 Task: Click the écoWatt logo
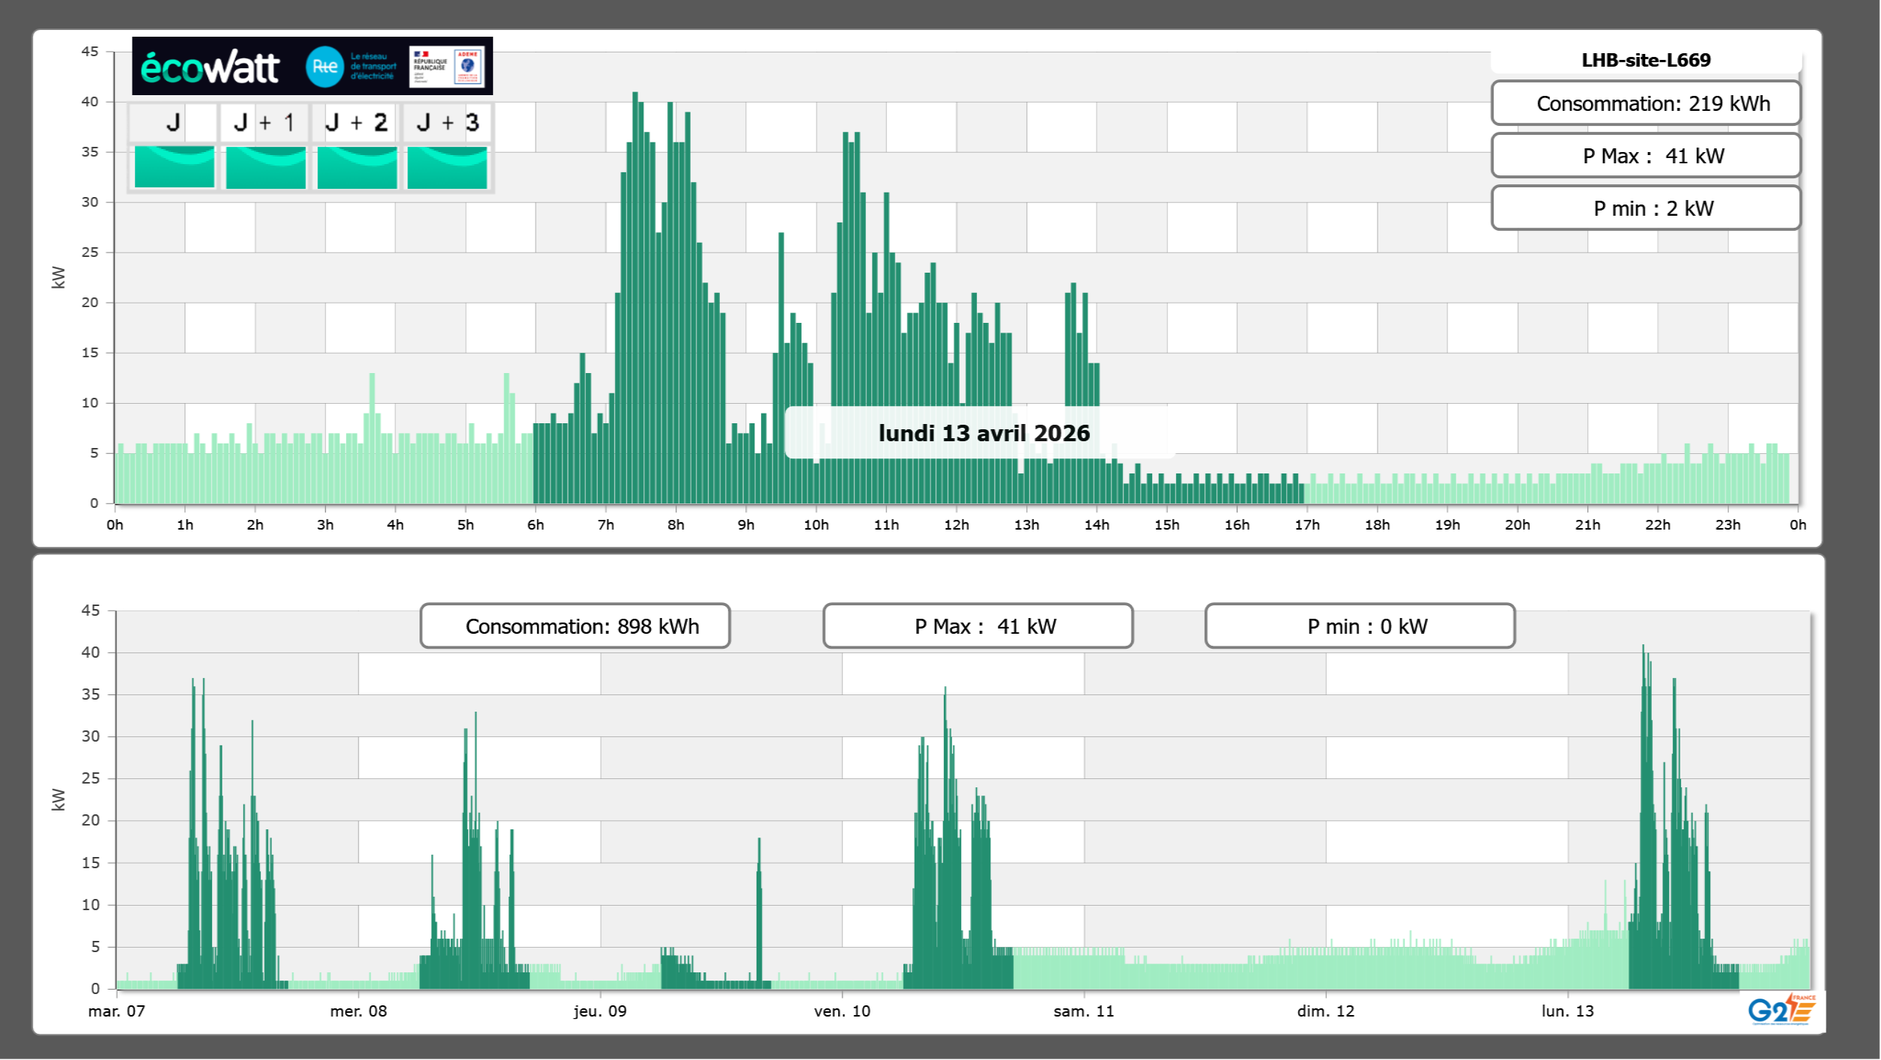coord(210,67)
